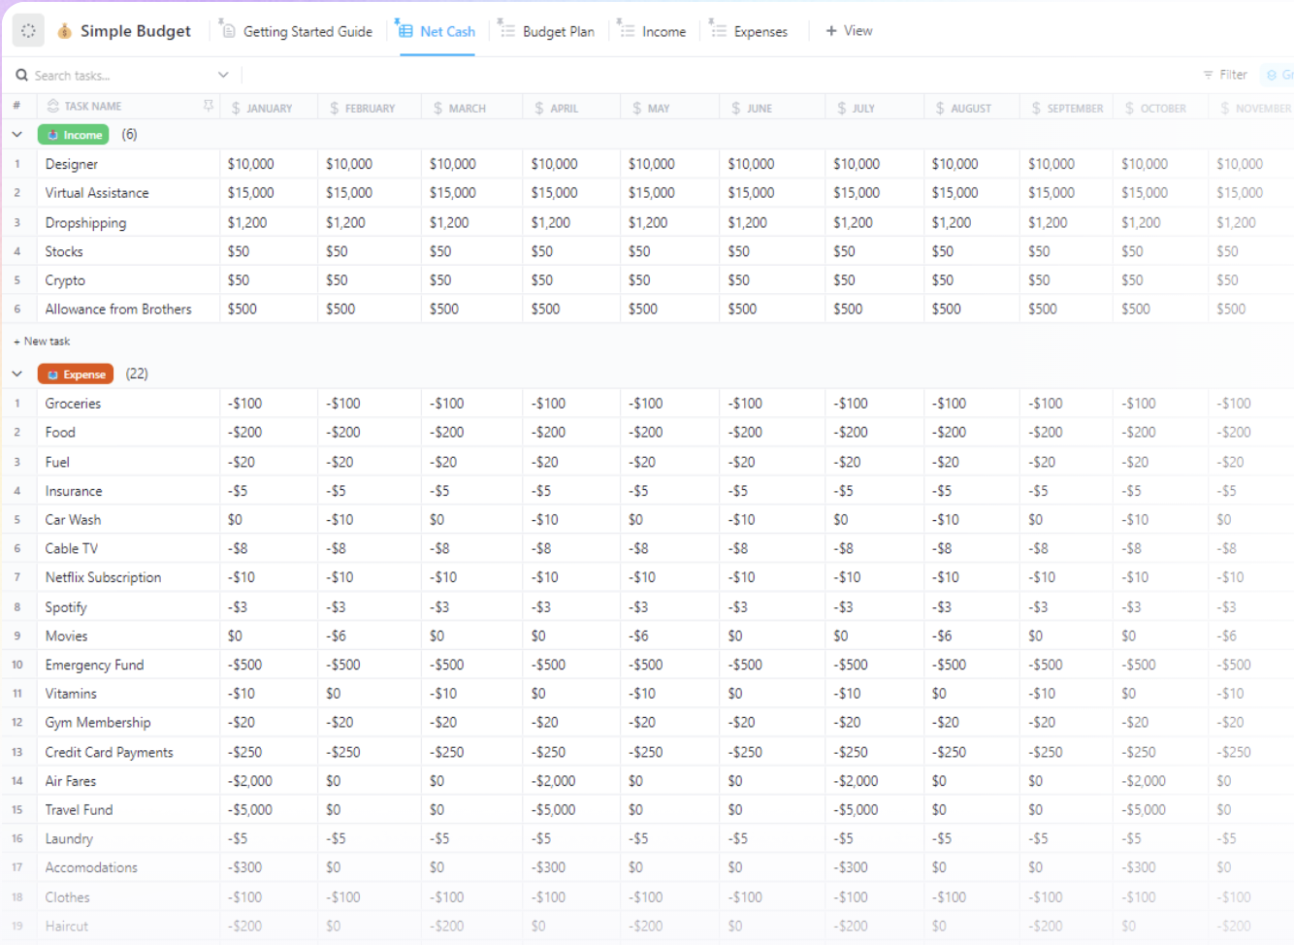Collapse the Expense group
1294x945 pixels.
pyautogui.click(x=17, y=374)
